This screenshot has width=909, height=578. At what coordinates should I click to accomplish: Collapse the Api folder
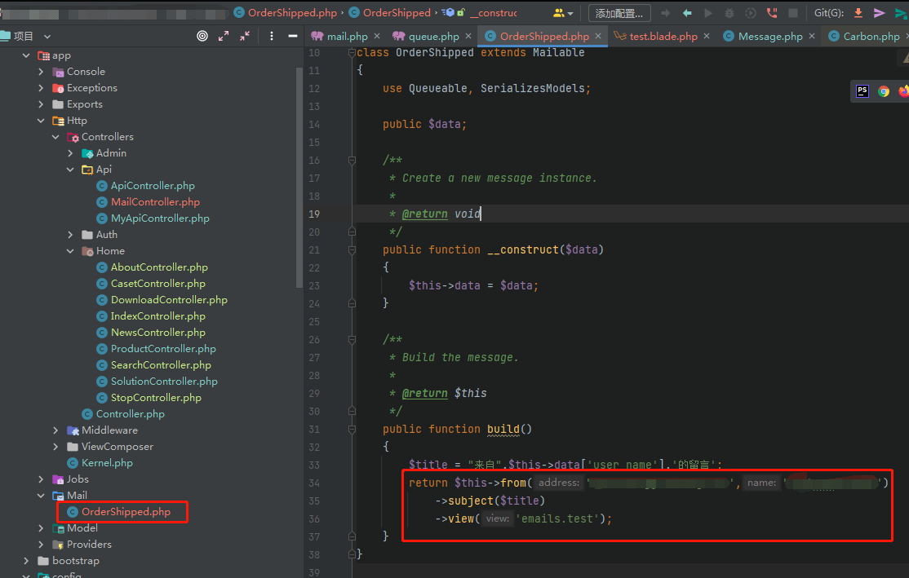pyautogui.click(x=70, y=170)
